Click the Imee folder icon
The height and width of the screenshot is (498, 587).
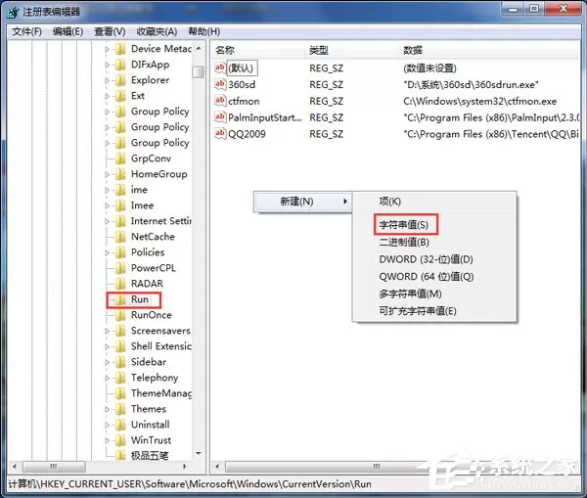tap(120, 205)
